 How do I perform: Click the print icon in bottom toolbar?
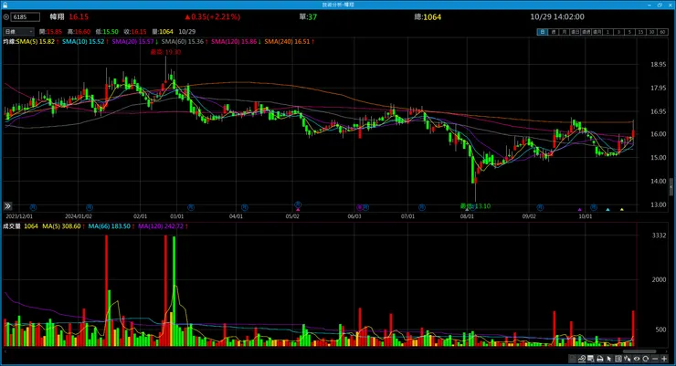click(599, 359)
